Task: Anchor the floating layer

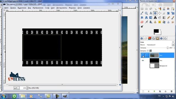Action: click(x=166, y=91)
